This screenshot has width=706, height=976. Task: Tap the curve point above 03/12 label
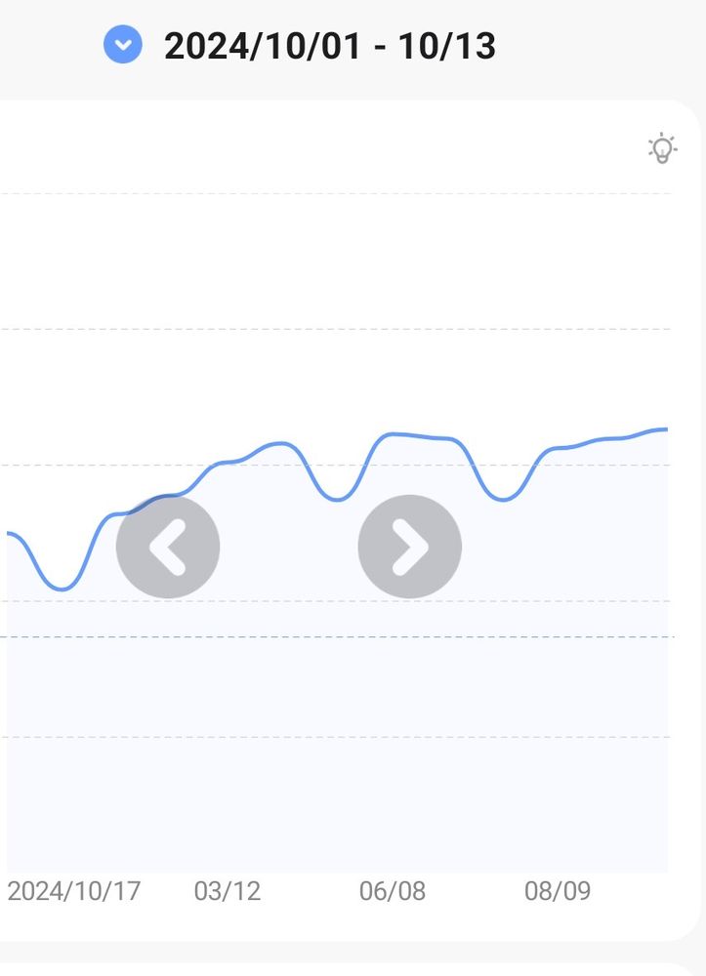click(228, 462)
